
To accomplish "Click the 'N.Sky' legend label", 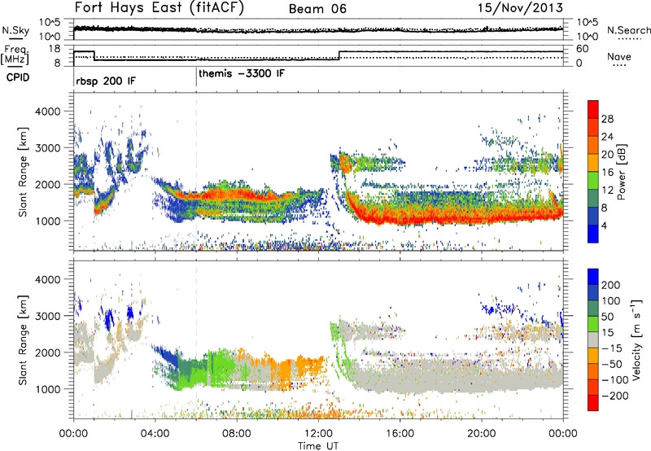I will (x=15, y=30).
